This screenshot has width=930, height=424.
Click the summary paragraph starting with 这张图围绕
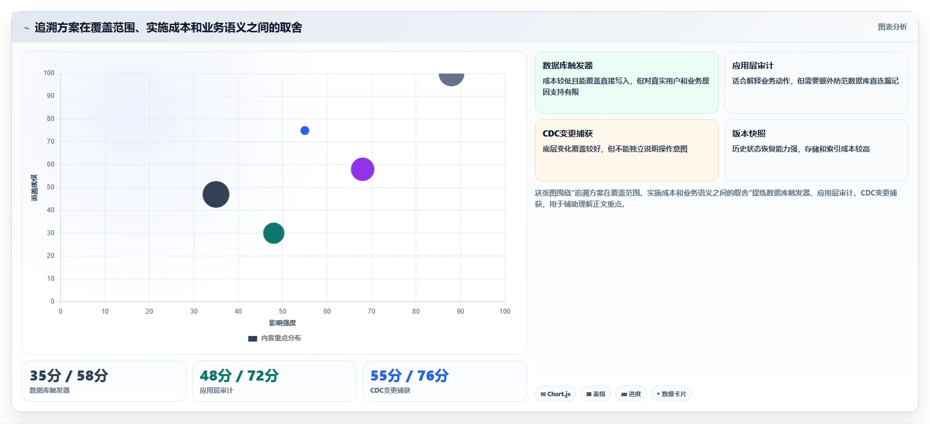coord(716,198)
